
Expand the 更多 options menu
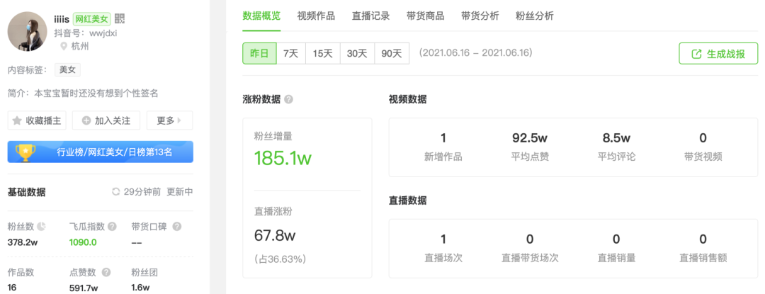[169, 120]
